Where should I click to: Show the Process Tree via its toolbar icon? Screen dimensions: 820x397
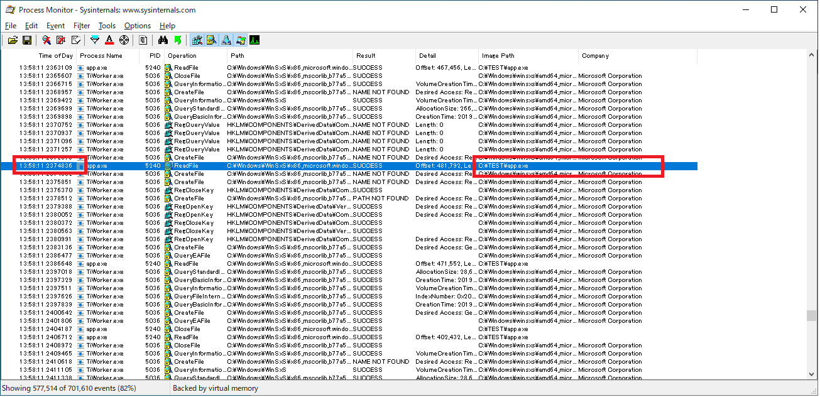point(143,40)
